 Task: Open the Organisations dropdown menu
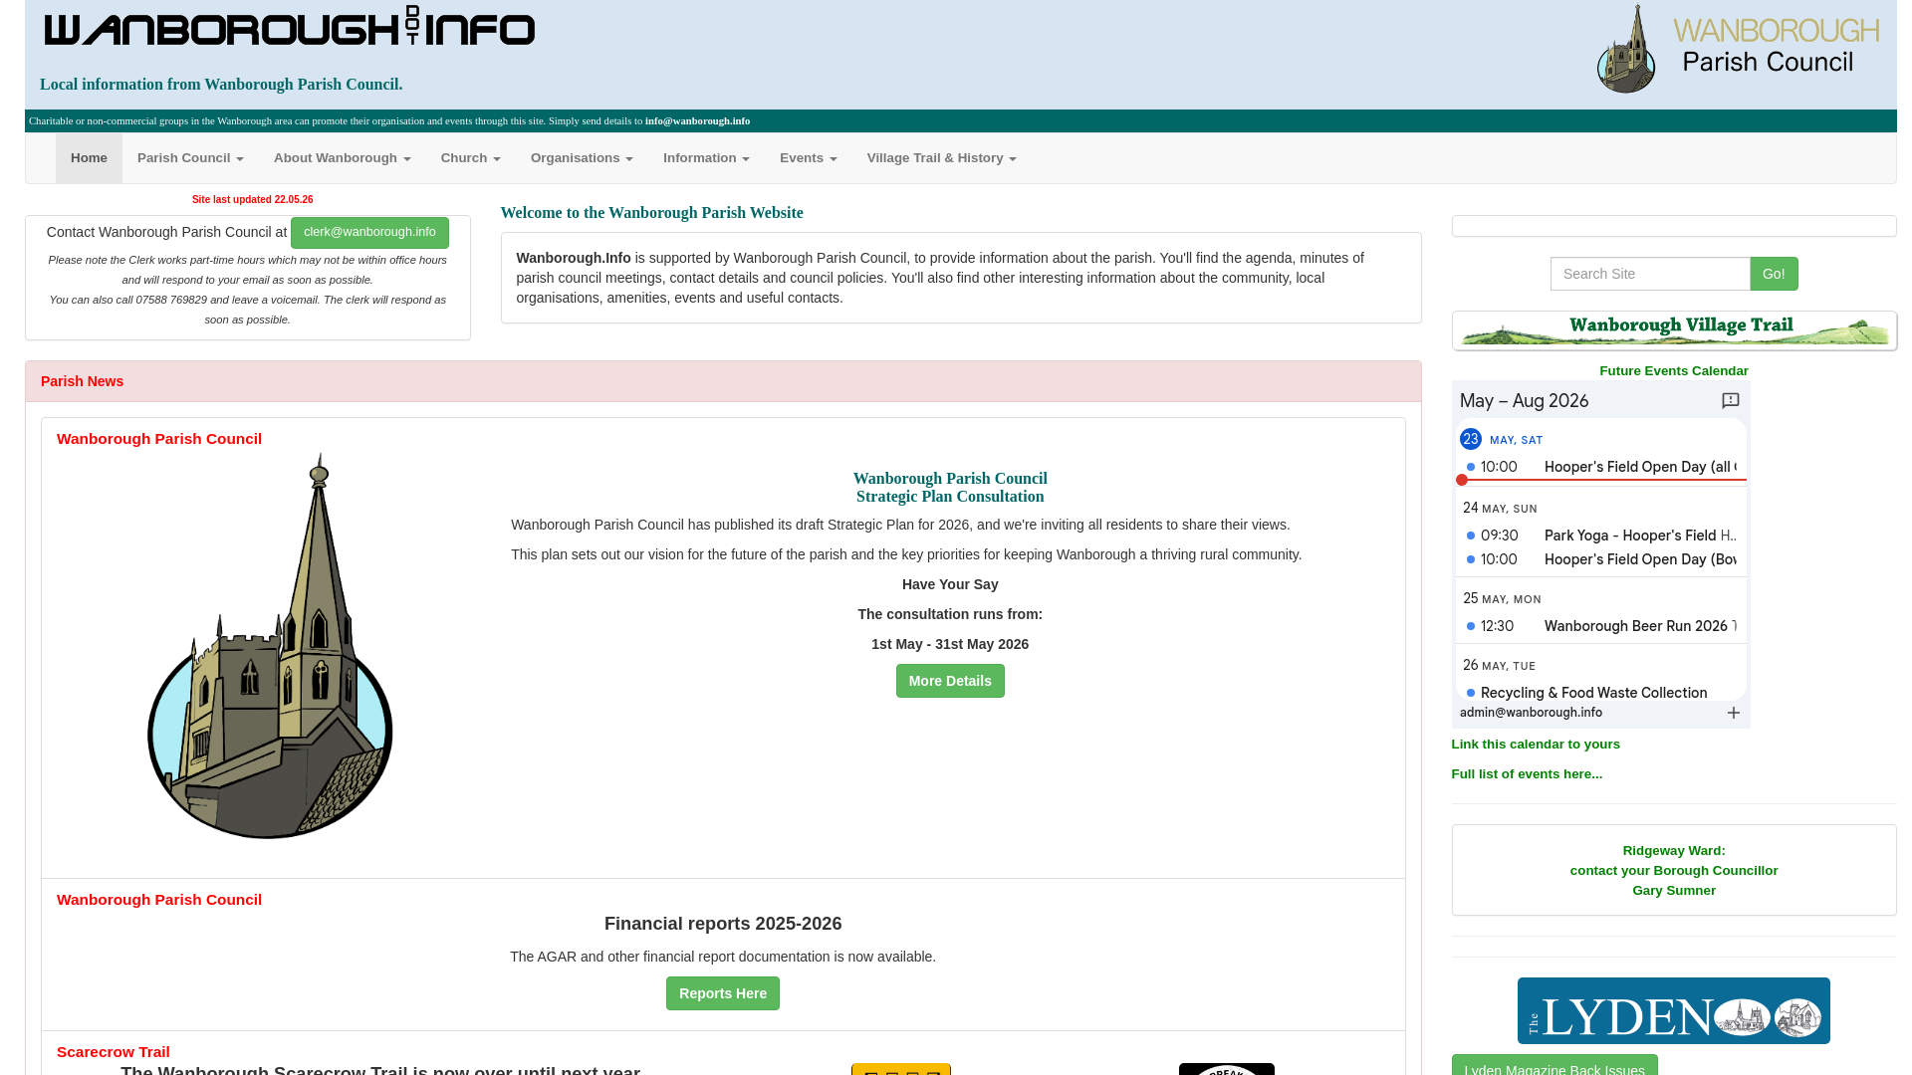(582, 158)
